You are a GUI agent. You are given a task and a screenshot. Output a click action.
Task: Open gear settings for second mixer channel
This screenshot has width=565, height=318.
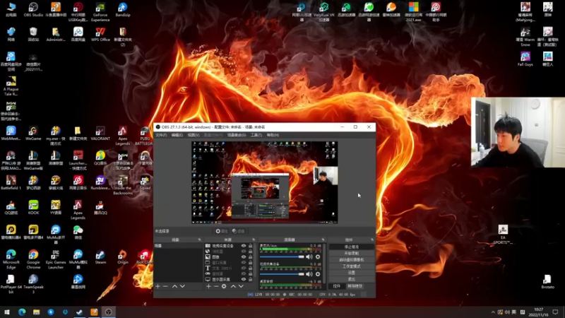[x=318, y=274]
